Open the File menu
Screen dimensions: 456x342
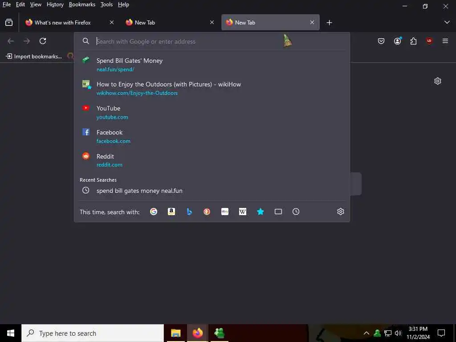pos(7,4)
